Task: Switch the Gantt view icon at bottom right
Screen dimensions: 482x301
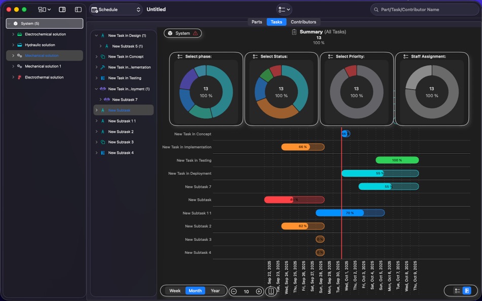Action: [x=467, y=291]
